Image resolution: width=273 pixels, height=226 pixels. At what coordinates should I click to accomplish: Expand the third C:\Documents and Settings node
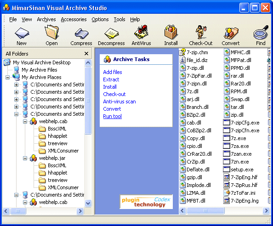(16, 99)
